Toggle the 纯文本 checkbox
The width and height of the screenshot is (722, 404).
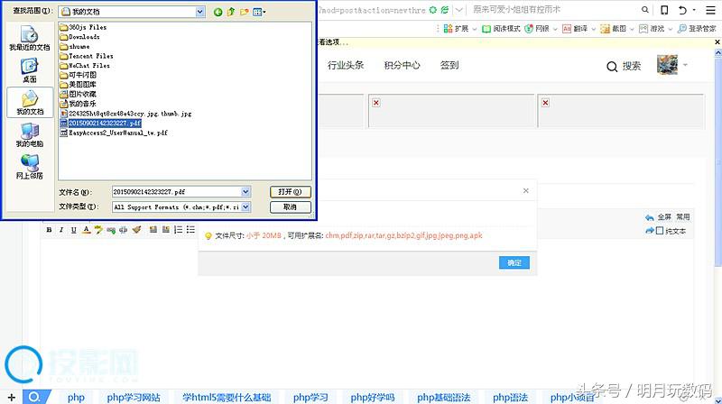point(660,231)
